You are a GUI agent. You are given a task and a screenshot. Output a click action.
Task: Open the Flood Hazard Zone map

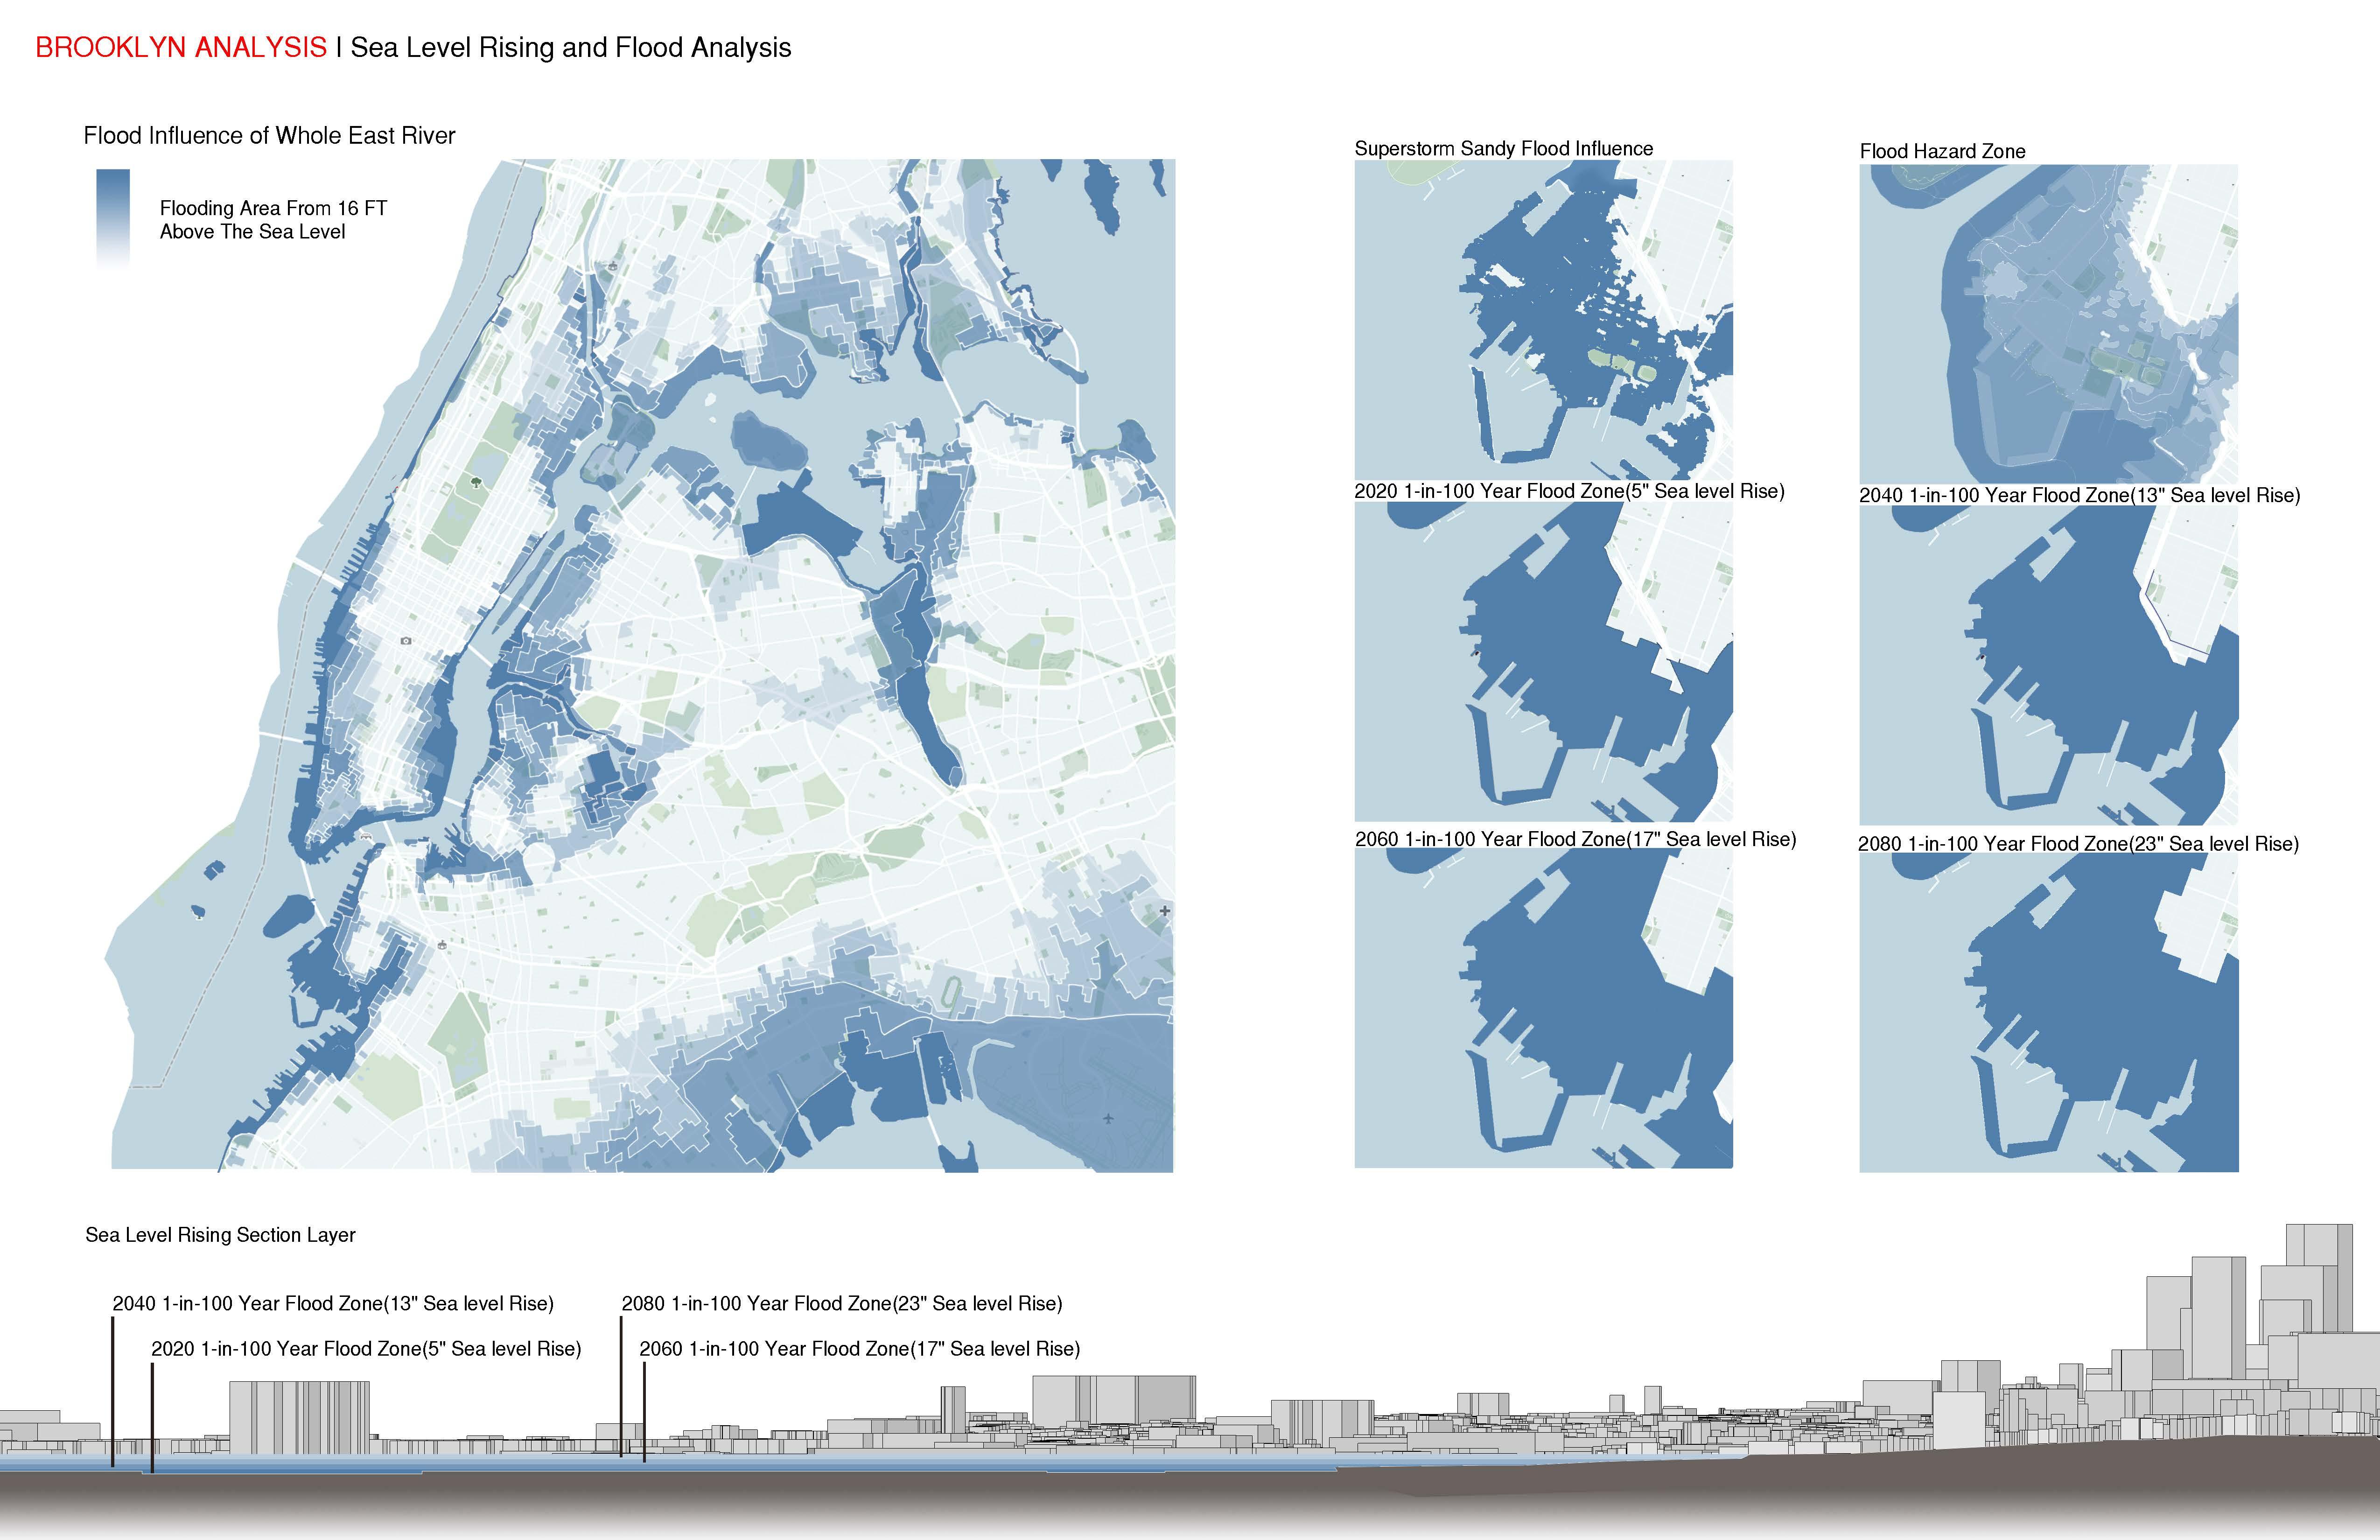point(2048,324)
